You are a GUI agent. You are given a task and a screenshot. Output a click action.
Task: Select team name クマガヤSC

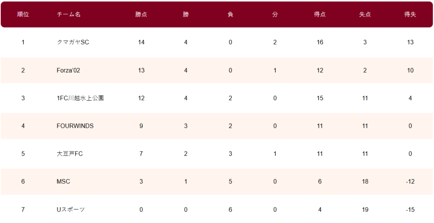click(x=73, y=42)
